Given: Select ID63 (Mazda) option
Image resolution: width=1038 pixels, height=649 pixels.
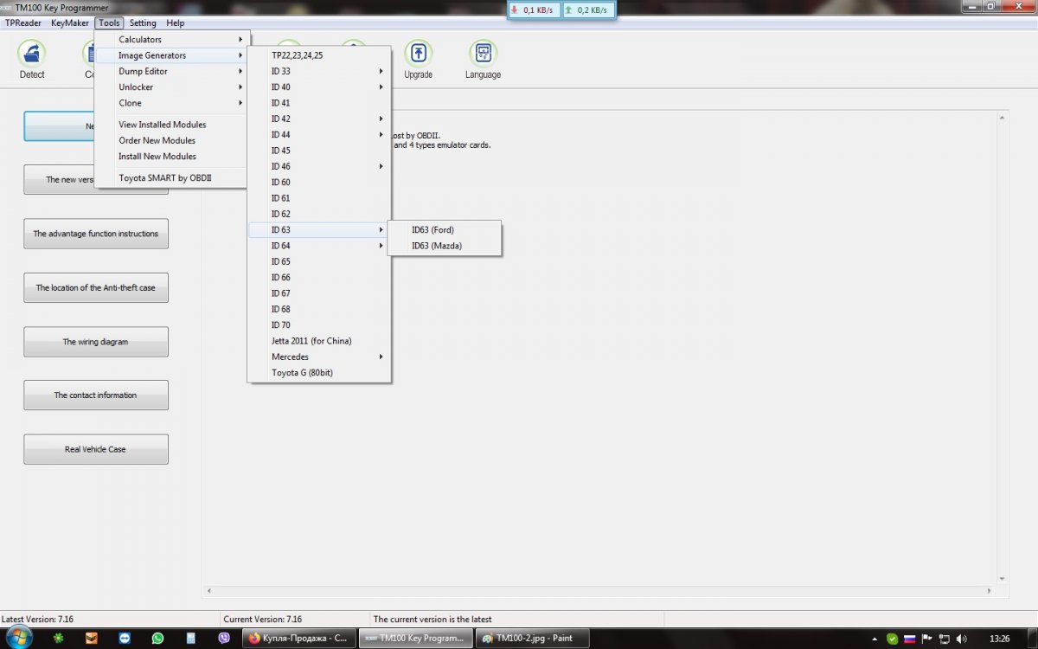Looking at the screenshot, I should (445, 246).
